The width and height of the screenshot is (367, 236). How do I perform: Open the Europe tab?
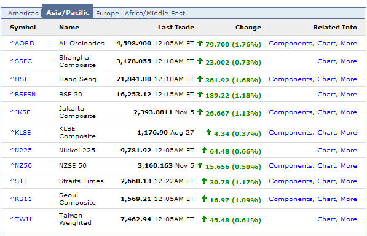coord(108,14)
